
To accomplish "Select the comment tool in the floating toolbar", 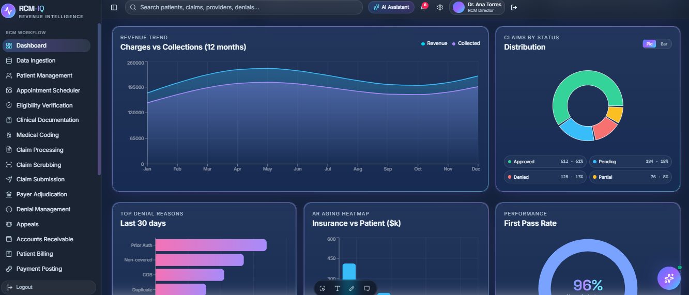I will [367, 288].
